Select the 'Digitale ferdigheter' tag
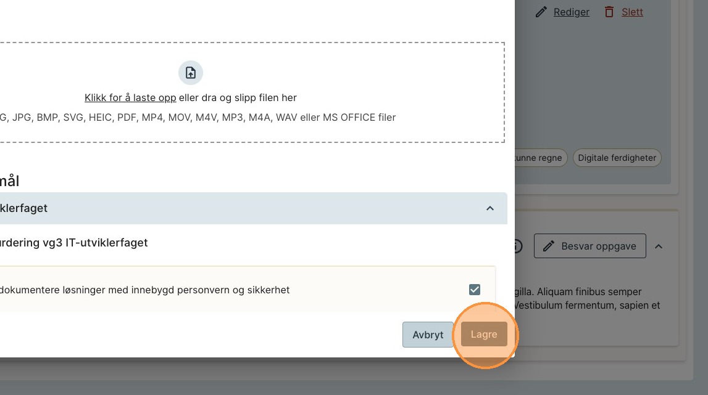Image resolution: width=708 pixels, height=395 pixels. (x=617, y=158)
